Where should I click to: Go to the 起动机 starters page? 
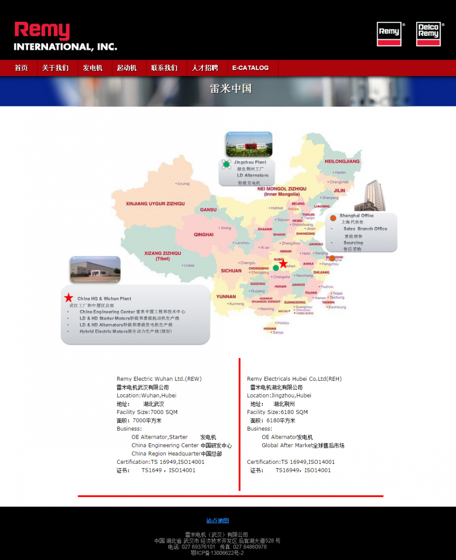pos(126,68)
